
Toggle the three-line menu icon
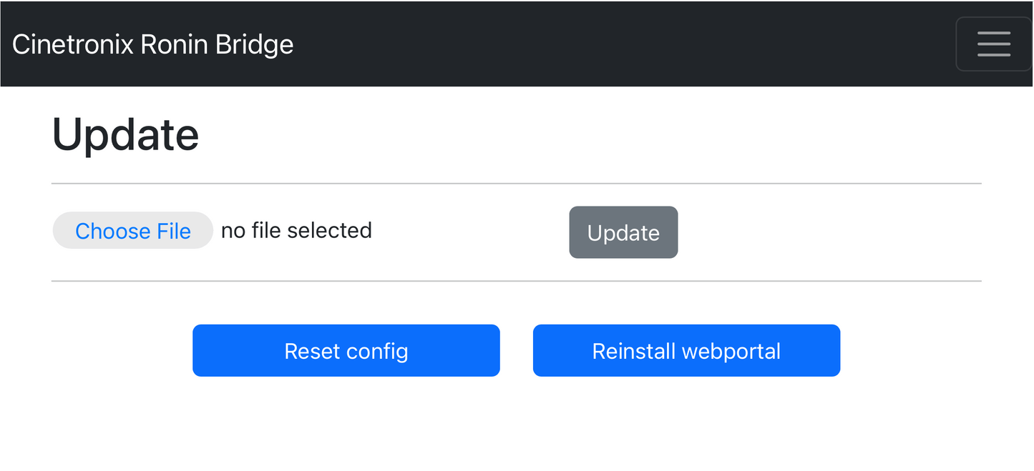point(993,44)
